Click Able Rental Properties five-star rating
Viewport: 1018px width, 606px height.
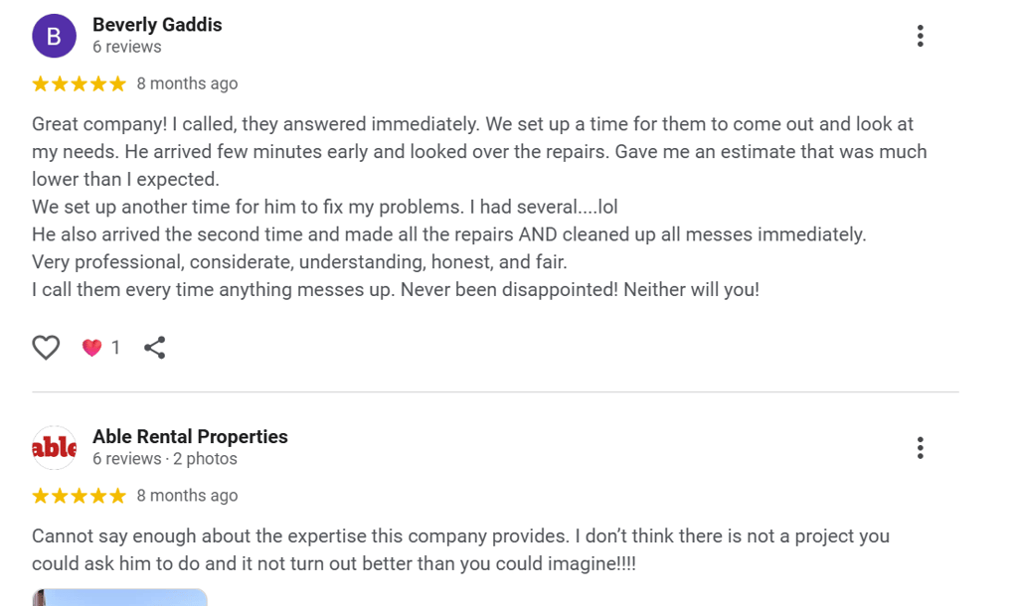pos(80,496)
